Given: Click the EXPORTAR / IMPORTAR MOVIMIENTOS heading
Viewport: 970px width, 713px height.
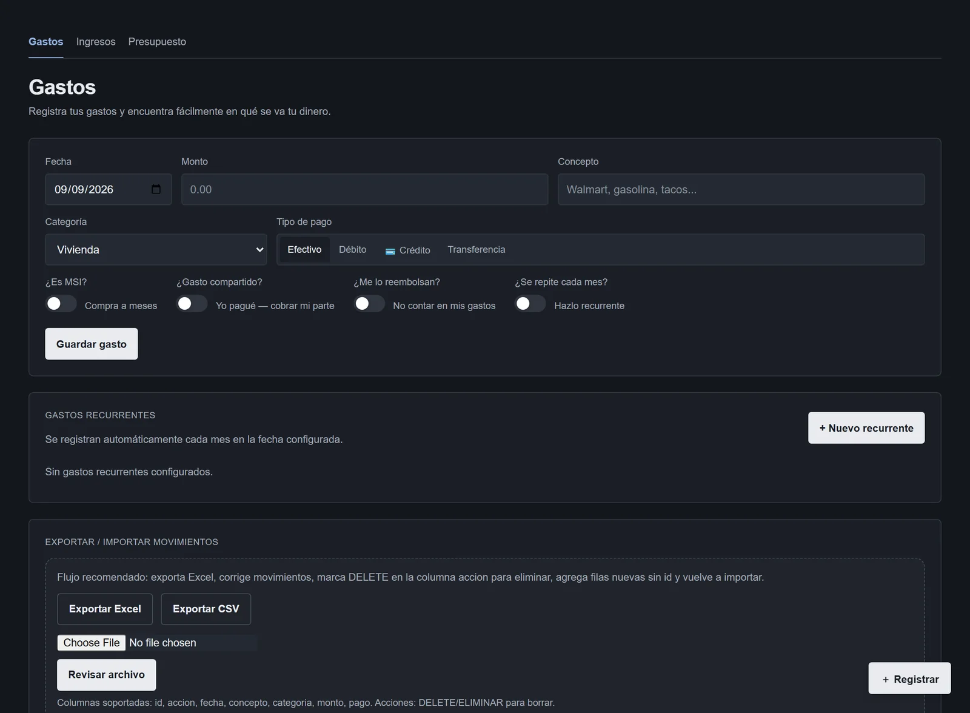Looking at the screenshot, I should click(132, 542).
